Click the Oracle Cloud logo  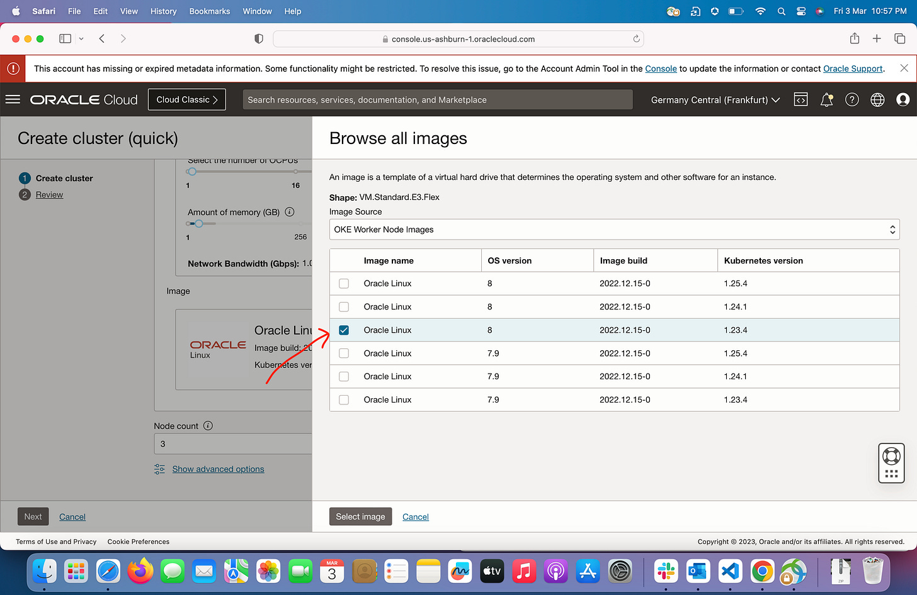point(84,99)
